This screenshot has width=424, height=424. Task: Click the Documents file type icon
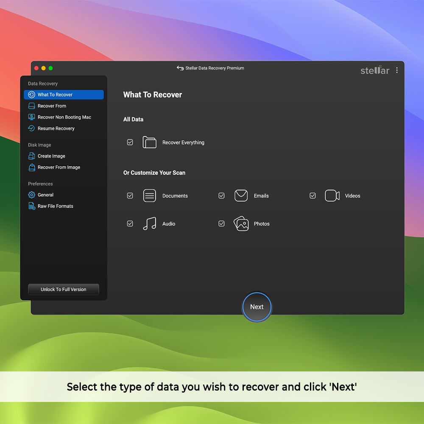149,195
